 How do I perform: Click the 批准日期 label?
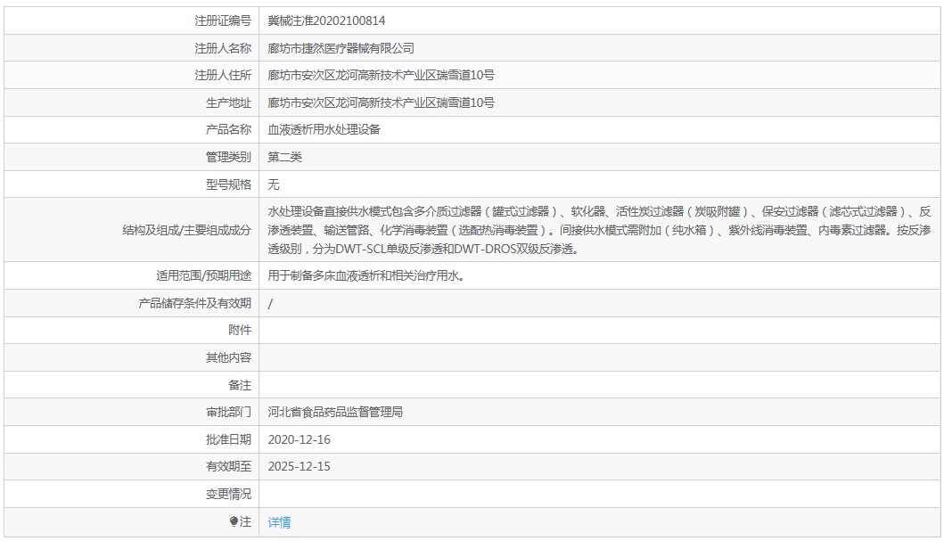point(228,440)
